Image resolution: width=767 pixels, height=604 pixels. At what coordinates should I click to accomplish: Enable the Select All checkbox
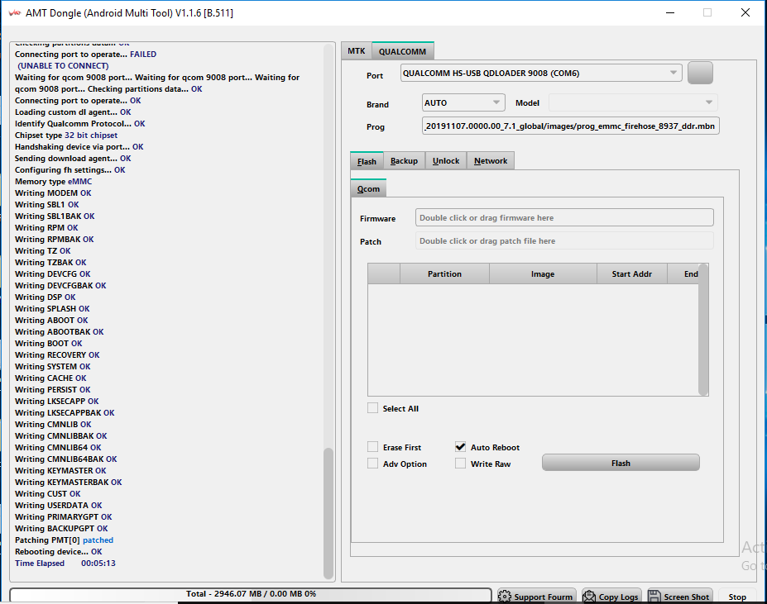372,408
